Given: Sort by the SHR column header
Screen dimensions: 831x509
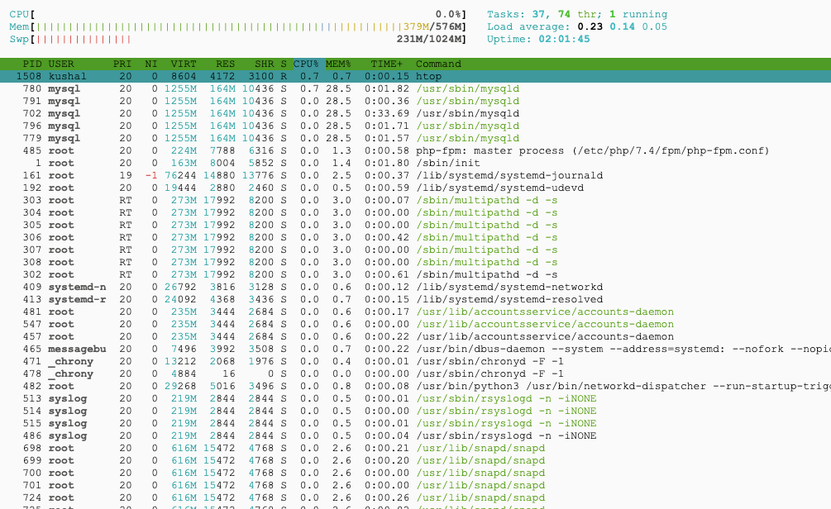Looking at the screenshot, I should tap(264, 64).
